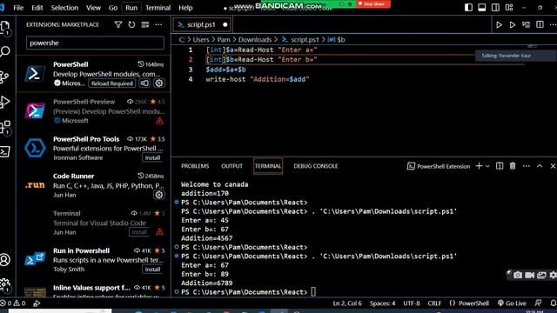The width and height of the screenshot is (557, 313).
Task: Open Search in the activity bar
Action: [x=5, y=52]
